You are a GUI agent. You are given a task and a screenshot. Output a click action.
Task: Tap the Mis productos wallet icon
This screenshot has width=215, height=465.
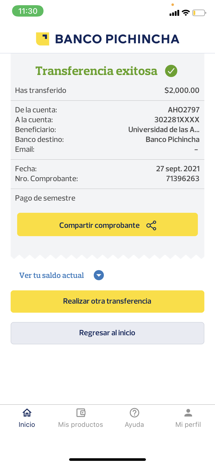tap(81, 413)
